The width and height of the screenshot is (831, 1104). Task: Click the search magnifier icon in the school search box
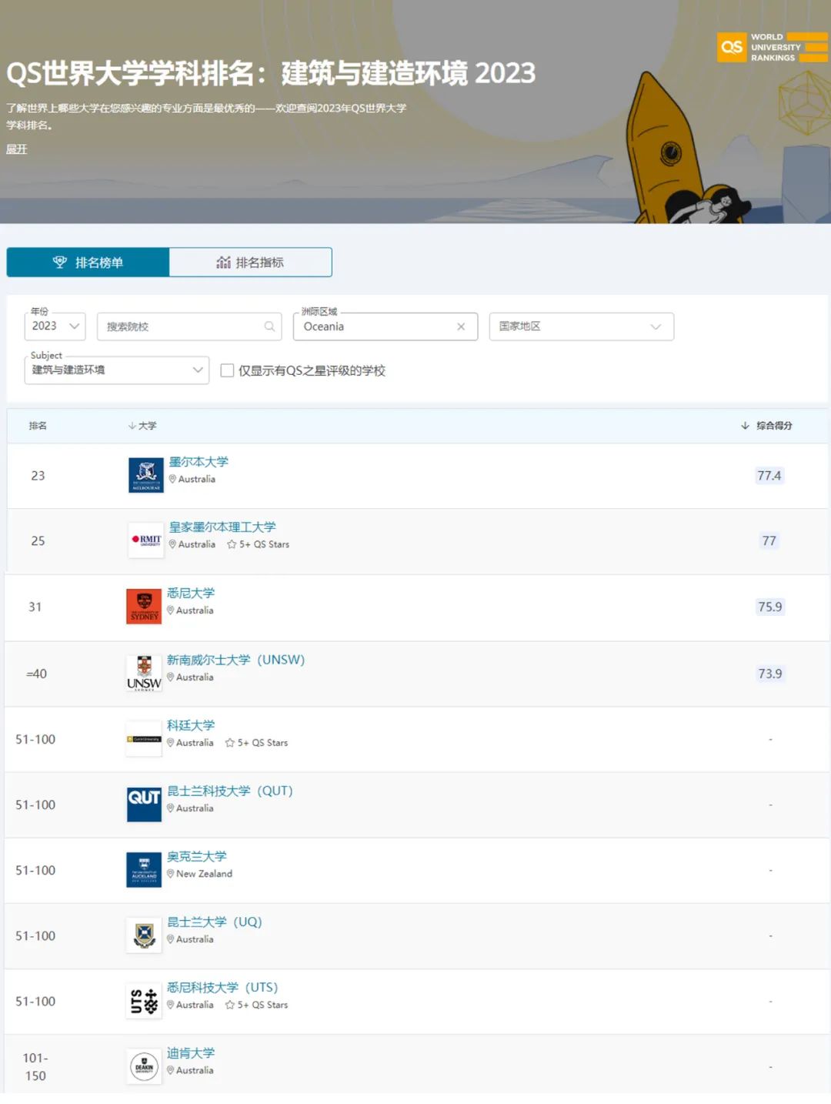tap(269, 326)
